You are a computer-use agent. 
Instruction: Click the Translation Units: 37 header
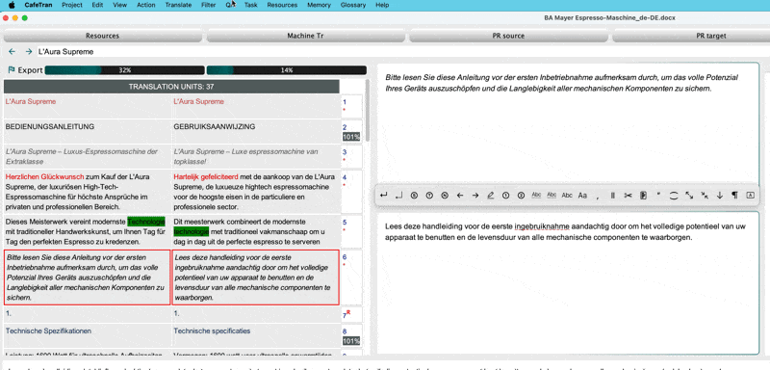(x=171, y=87)
